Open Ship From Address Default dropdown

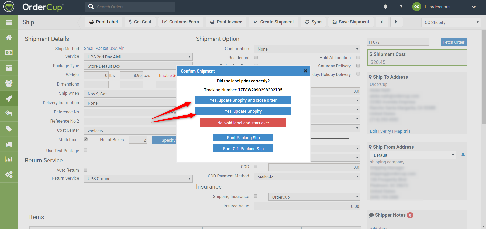pos(413,155)
